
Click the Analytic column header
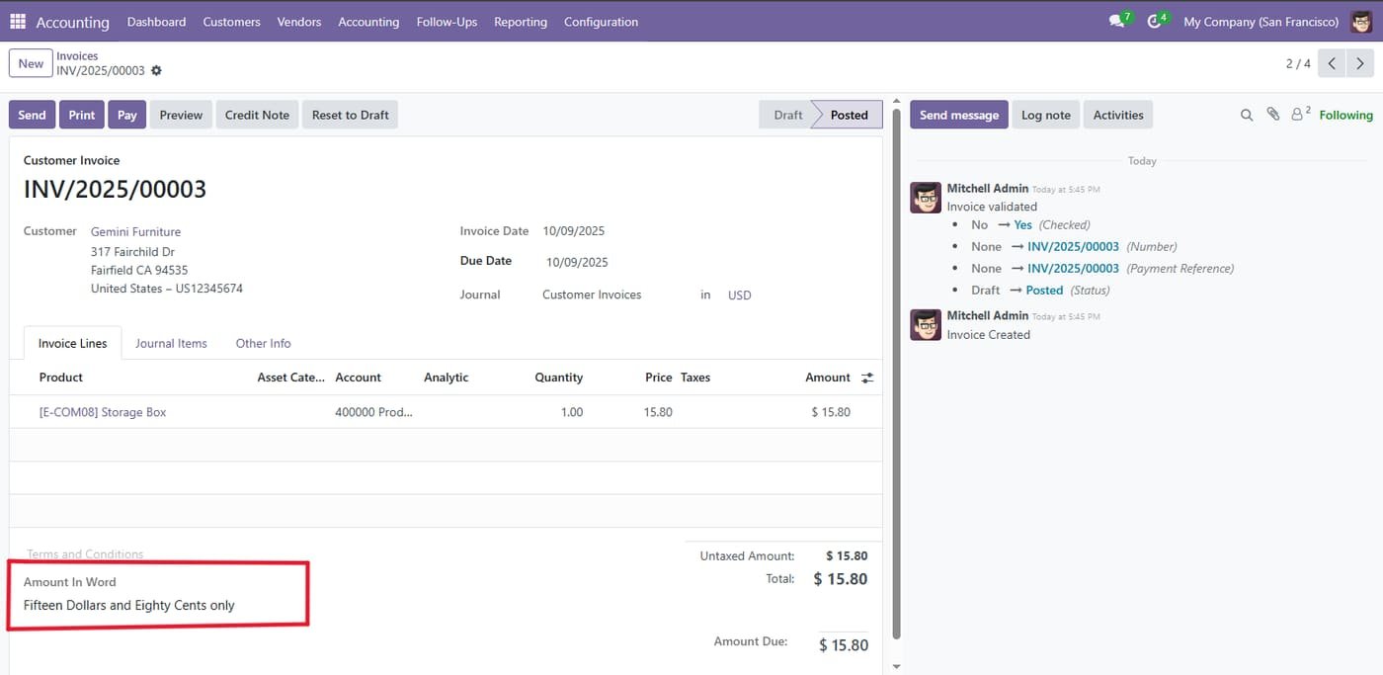[447, 378]
